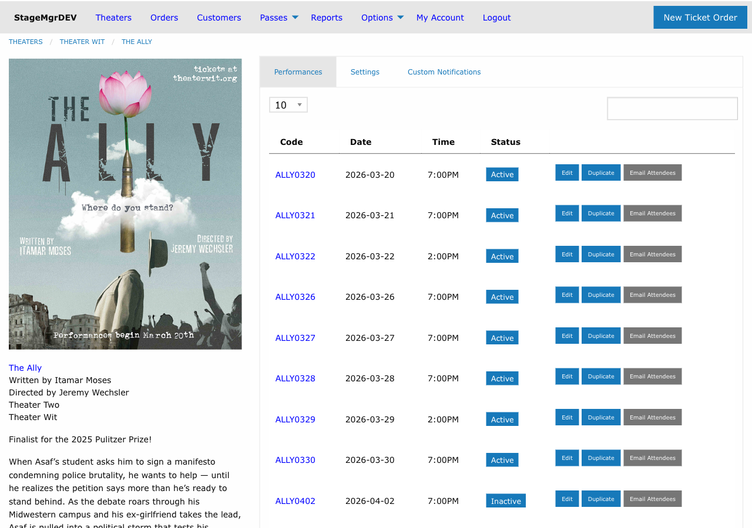Edit the ALLY0327 performance
This screenshot has width=752, height=528.
567,336
